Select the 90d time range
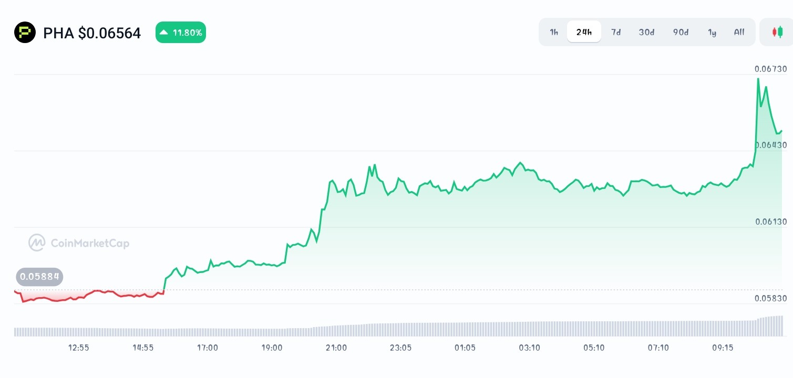 681,32
